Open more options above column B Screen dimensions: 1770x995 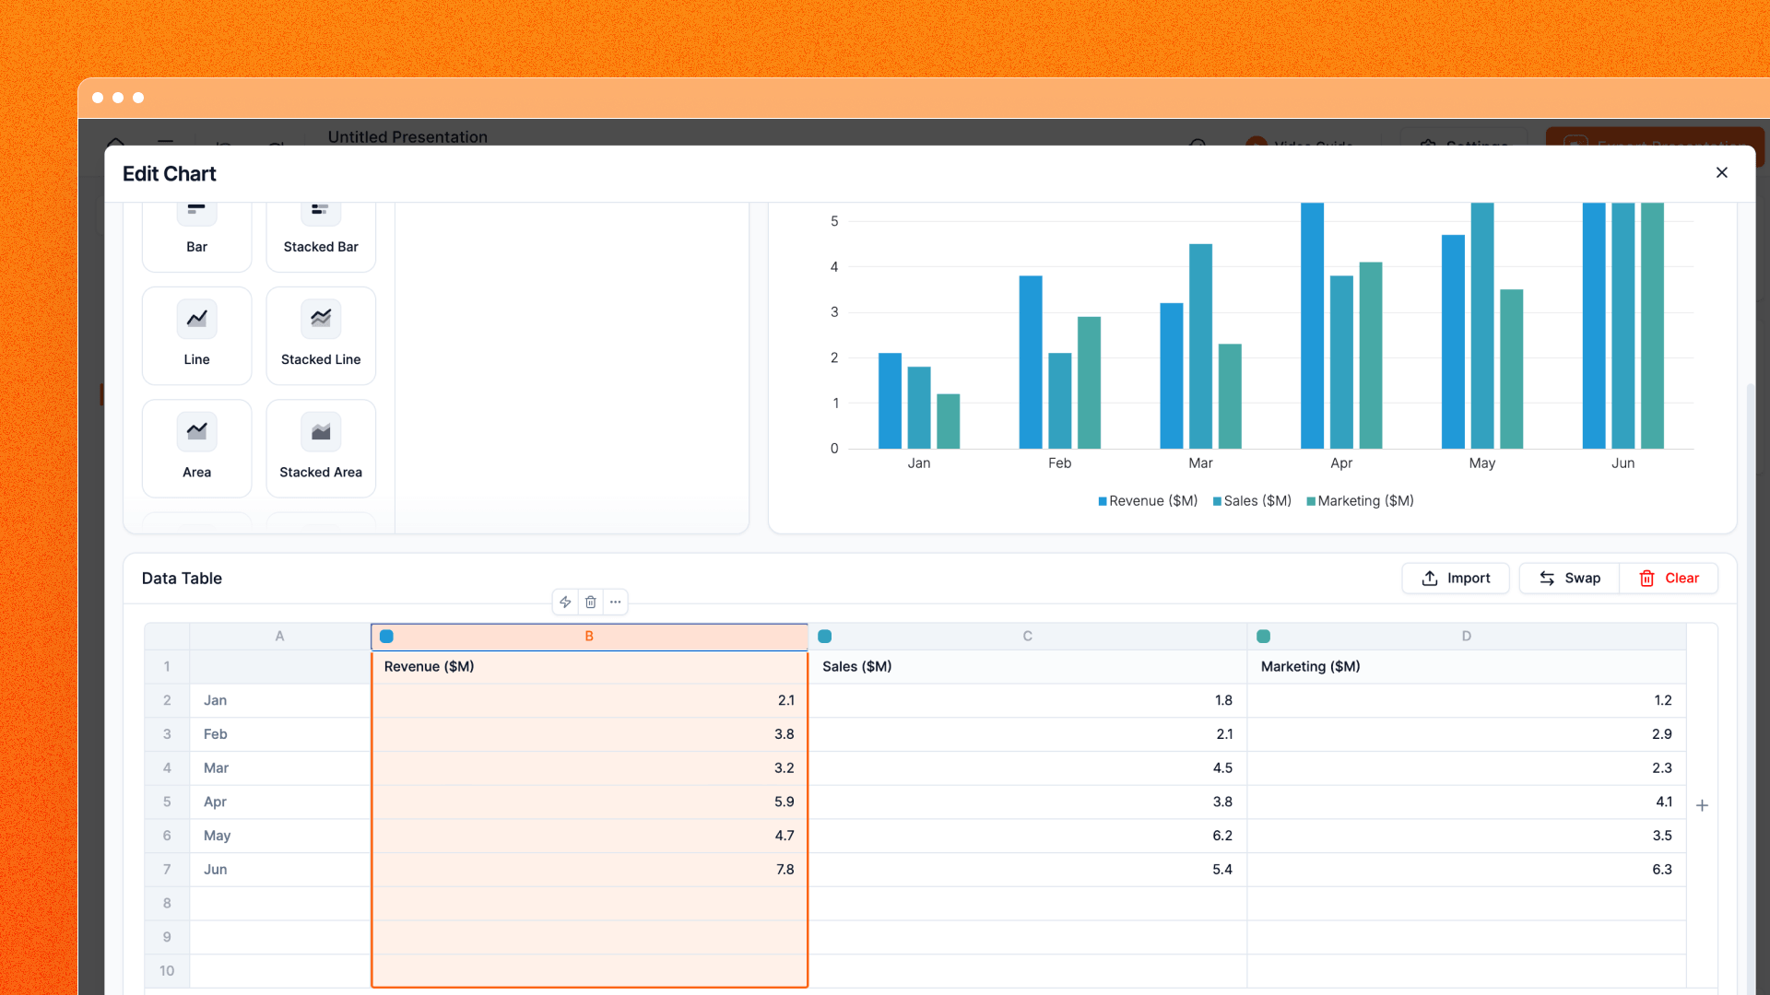616,602
